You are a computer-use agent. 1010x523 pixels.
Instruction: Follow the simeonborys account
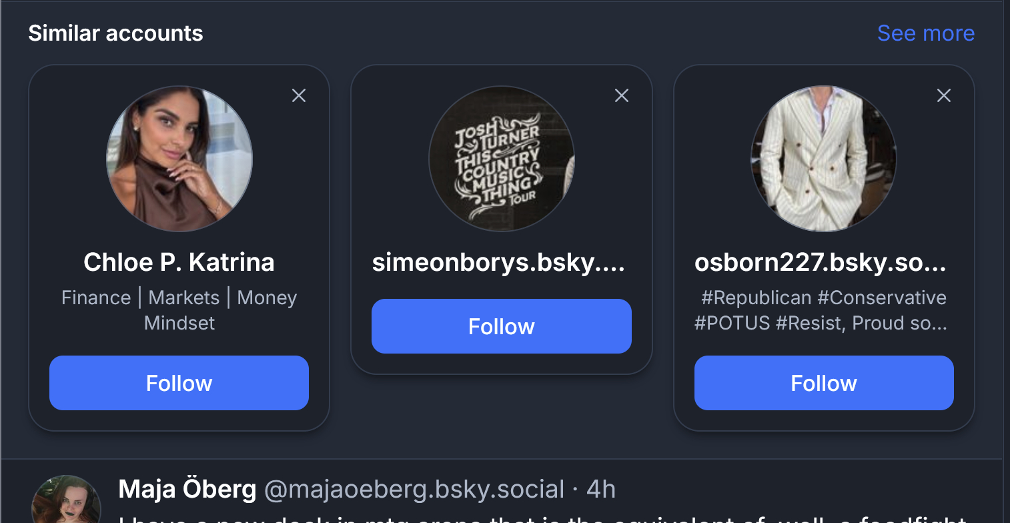(502, 326)
